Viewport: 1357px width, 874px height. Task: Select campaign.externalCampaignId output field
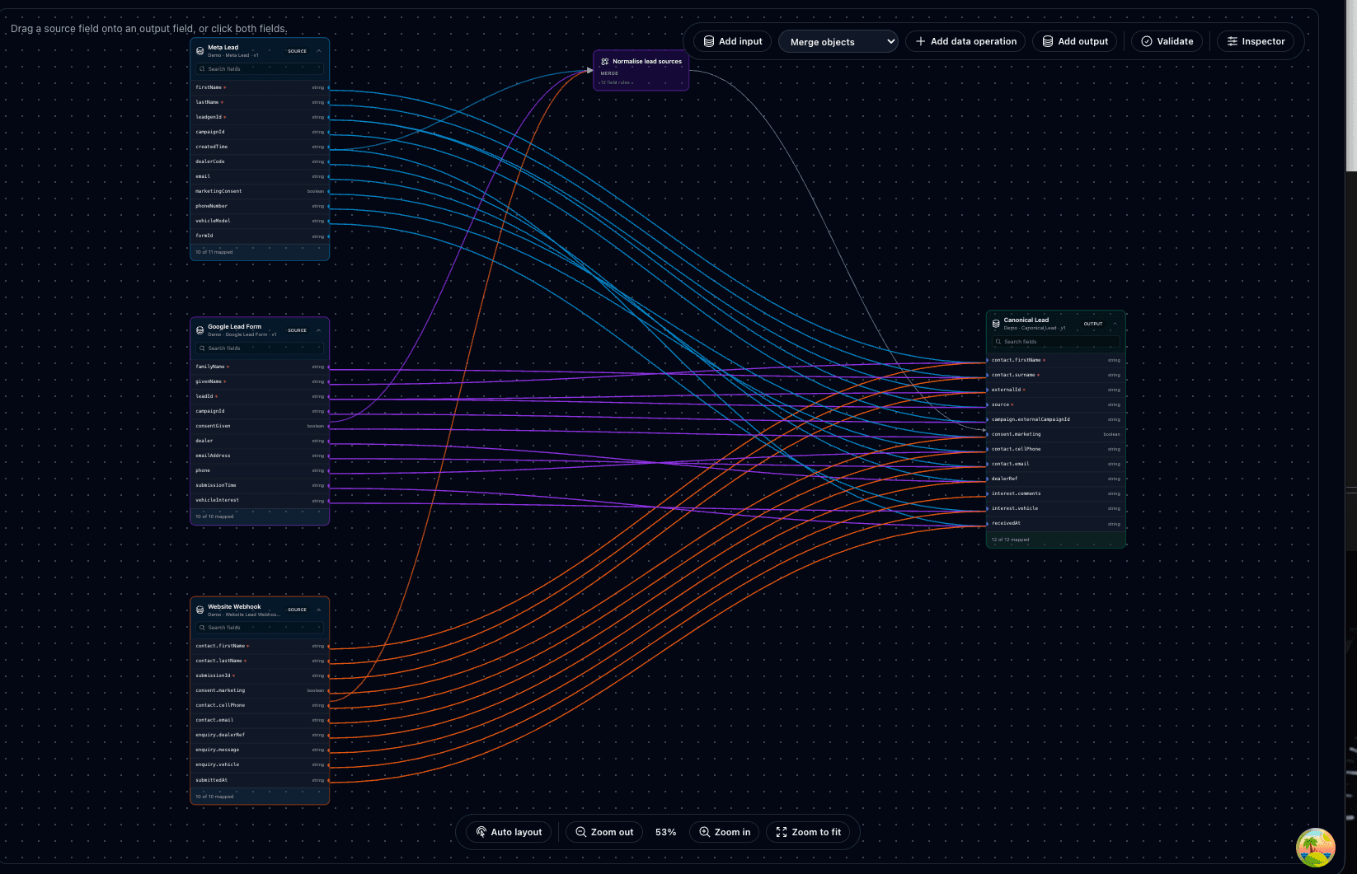(x=1056, y=419)
